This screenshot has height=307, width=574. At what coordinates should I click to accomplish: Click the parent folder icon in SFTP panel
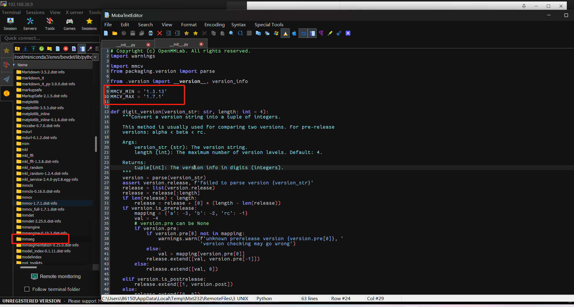tap(17, 49)
